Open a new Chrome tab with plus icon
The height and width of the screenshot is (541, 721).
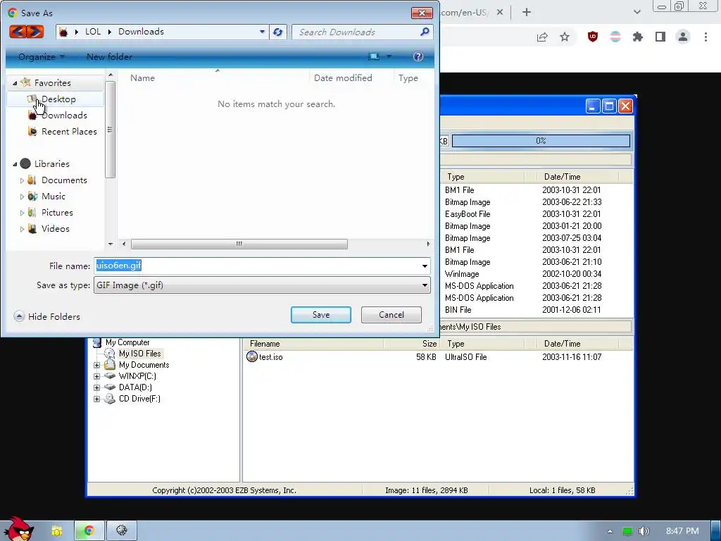point(527,13)
